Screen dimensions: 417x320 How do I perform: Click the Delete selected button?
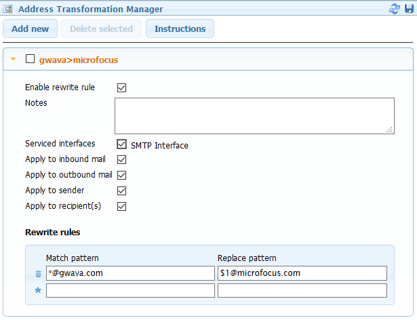(x=101, y=28)
